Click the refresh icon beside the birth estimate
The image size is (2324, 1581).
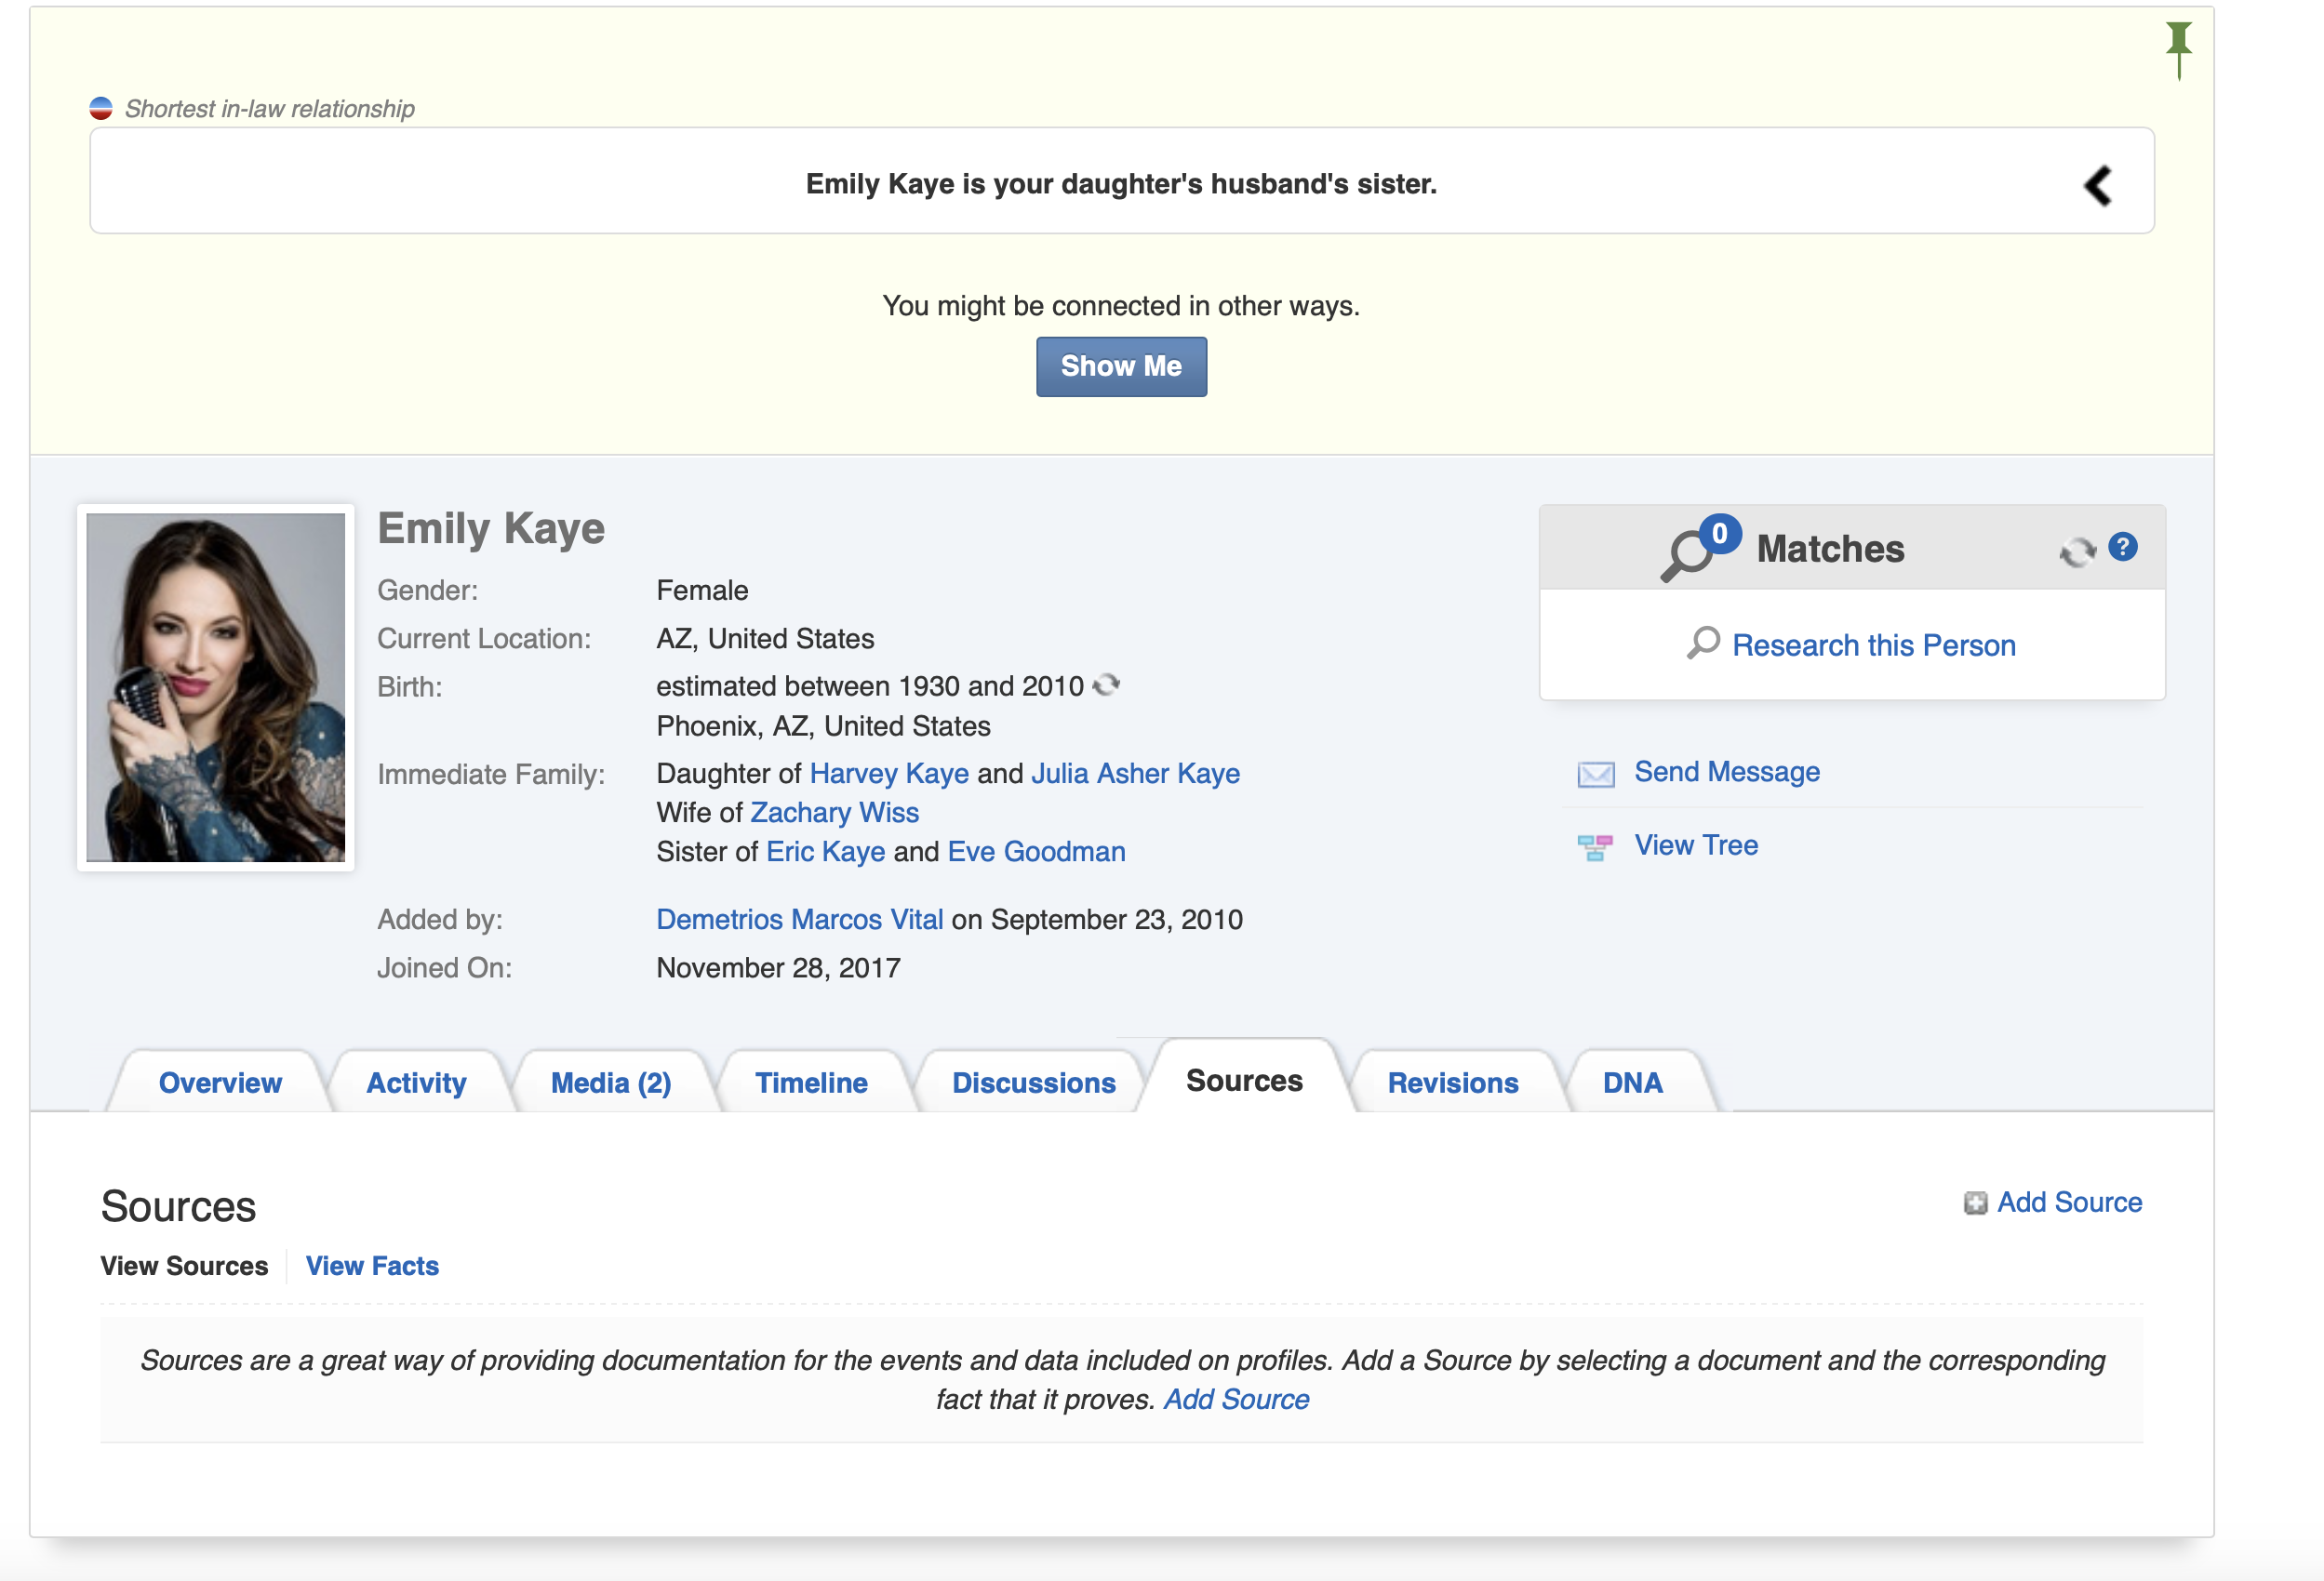click(x=1106, y=685)
